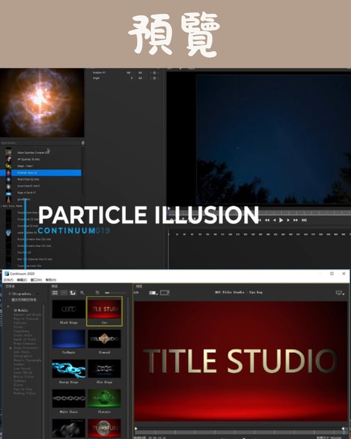Image resolution: width=351 pixels, height=439 pixels.
Task: Click the emitter preview thumbnail with the orange burst
Action: (x=42, y=102)
